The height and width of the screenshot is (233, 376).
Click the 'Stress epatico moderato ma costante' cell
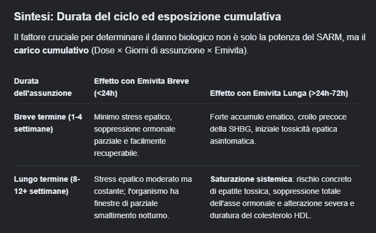pos(143,197)
